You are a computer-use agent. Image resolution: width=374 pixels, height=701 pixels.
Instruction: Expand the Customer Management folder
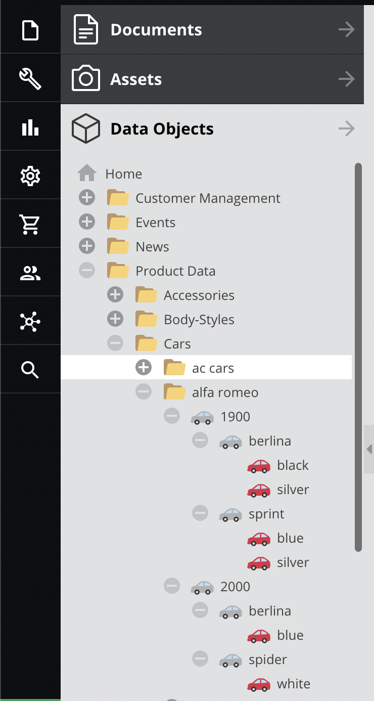[x=87, y=198]
